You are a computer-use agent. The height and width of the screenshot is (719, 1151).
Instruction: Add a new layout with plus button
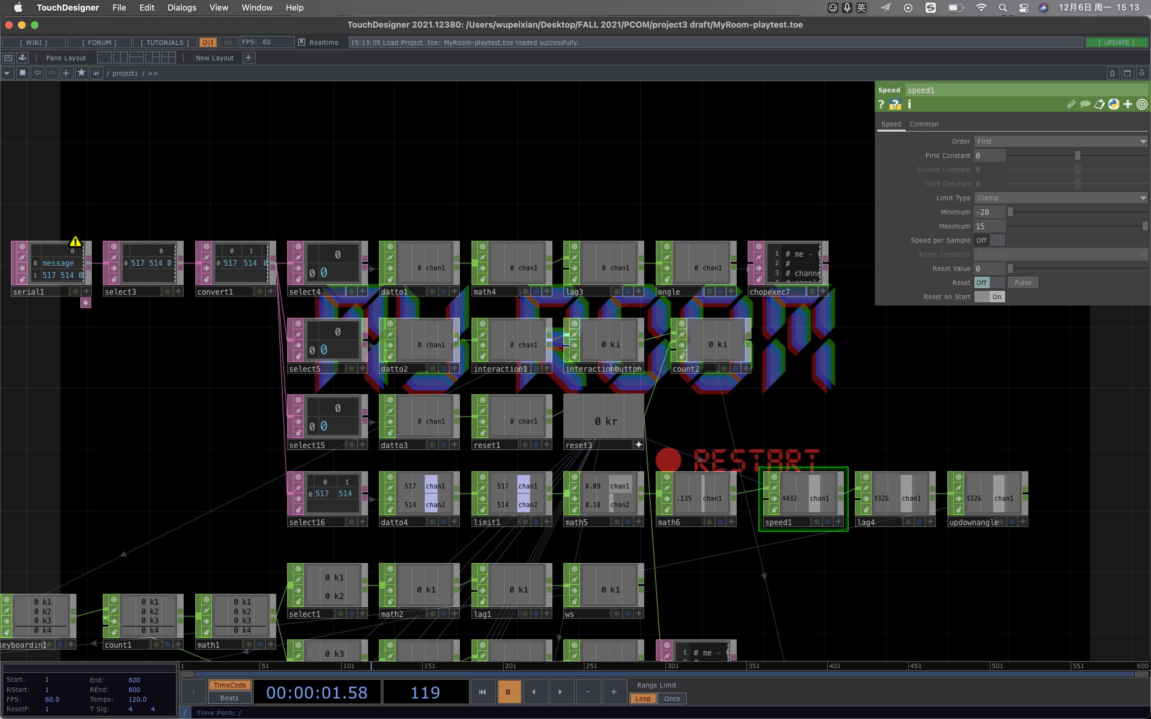[x=249, y=57]
